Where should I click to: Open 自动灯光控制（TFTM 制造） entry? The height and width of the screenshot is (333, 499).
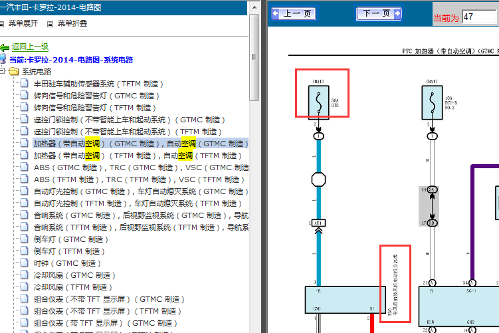(x=138, y=203)
